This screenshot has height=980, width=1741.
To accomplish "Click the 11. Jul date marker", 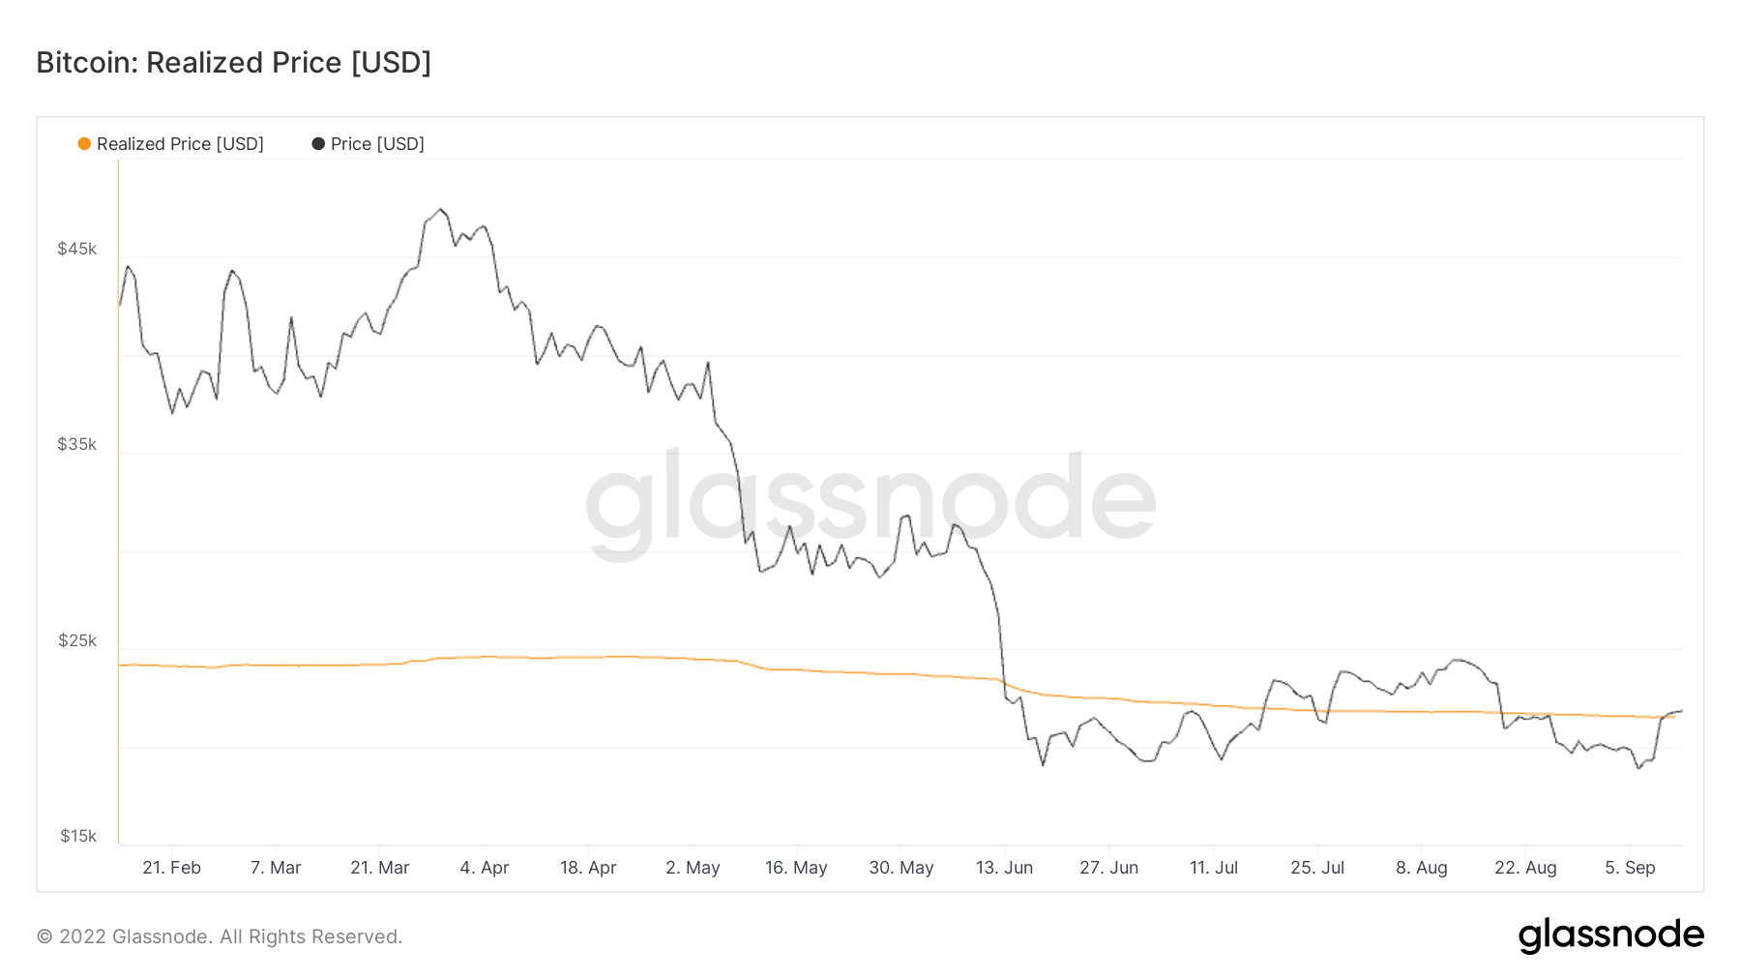I will click(x=1214, y=868).
